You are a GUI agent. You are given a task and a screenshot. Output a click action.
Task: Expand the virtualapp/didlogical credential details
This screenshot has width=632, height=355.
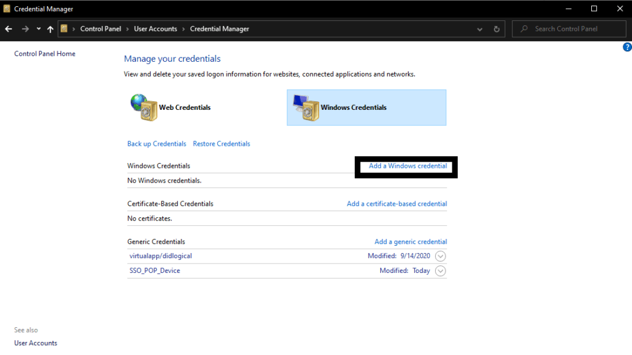[441, 256]
